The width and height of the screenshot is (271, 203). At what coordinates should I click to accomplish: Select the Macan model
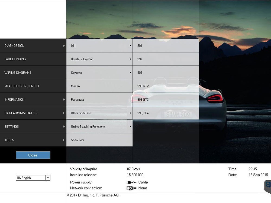99,86
